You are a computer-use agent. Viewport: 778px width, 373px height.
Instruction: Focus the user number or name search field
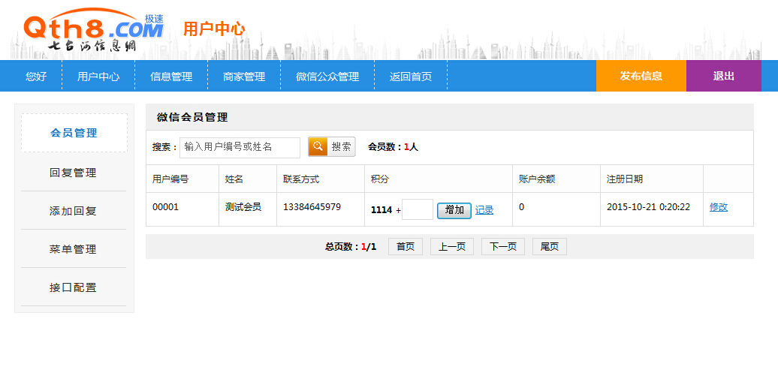pyautogui.click(x=240, y=147)
